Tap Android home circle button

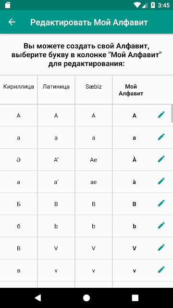(x=86, y=298)
